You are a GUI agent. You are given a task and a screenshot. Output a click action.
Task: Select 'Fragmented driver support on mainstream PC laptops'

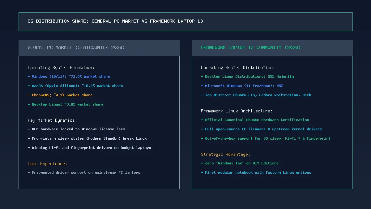[84, 172]
